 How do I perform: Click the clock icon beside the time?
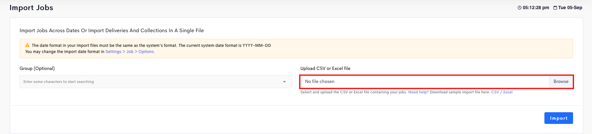(x=520, y=8)
